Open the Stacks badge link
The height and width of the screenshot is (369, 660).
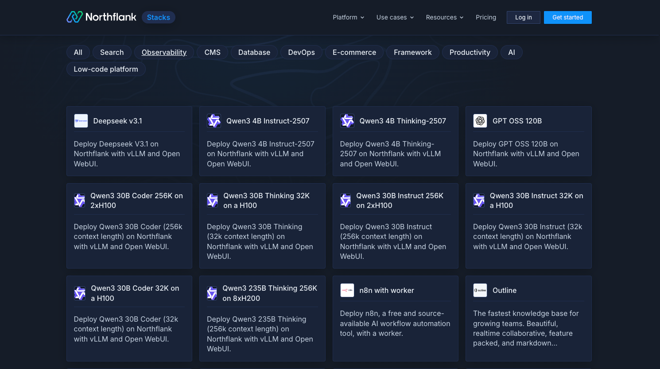(159, 17)
